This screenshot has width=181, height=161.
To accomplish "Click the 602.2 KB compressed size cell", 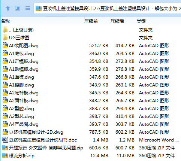I will [125, 132].
